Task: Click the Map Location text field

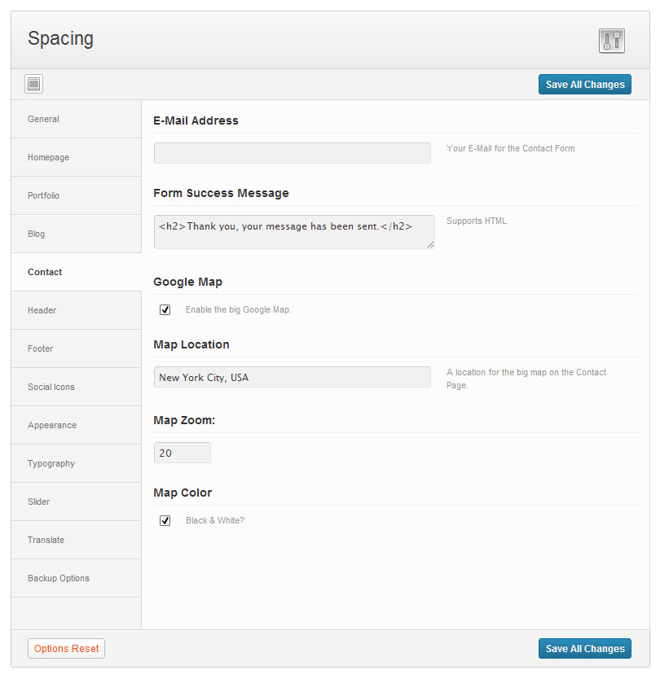Action: tap(292, 377)
